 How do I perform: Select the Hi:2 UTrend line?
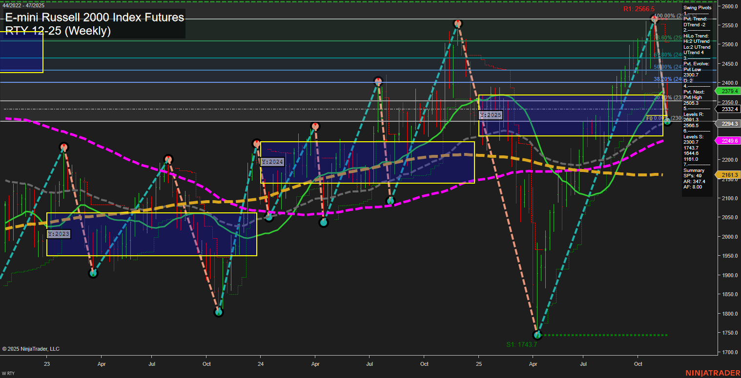tap(697, 41)
